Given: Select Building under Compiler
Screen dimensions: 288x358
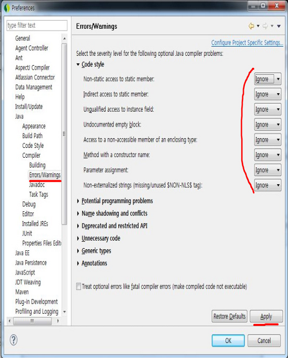Looking at the screenshot, I should 37,165.
